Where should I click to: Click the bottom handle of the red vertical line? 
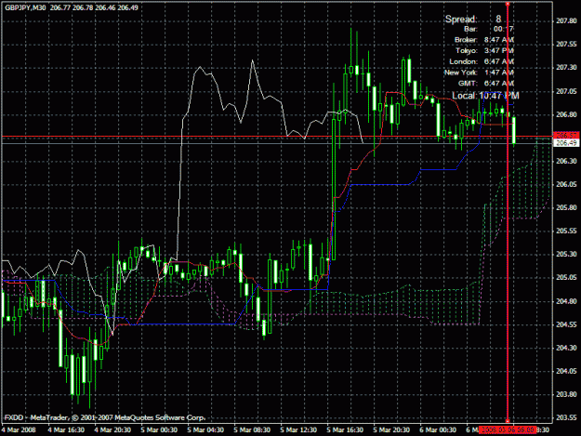508,421
